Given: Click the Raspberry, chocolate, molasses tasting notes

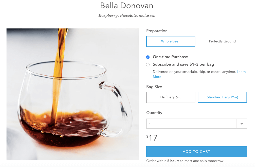Looking at the screenshot, I should point(127,15).
